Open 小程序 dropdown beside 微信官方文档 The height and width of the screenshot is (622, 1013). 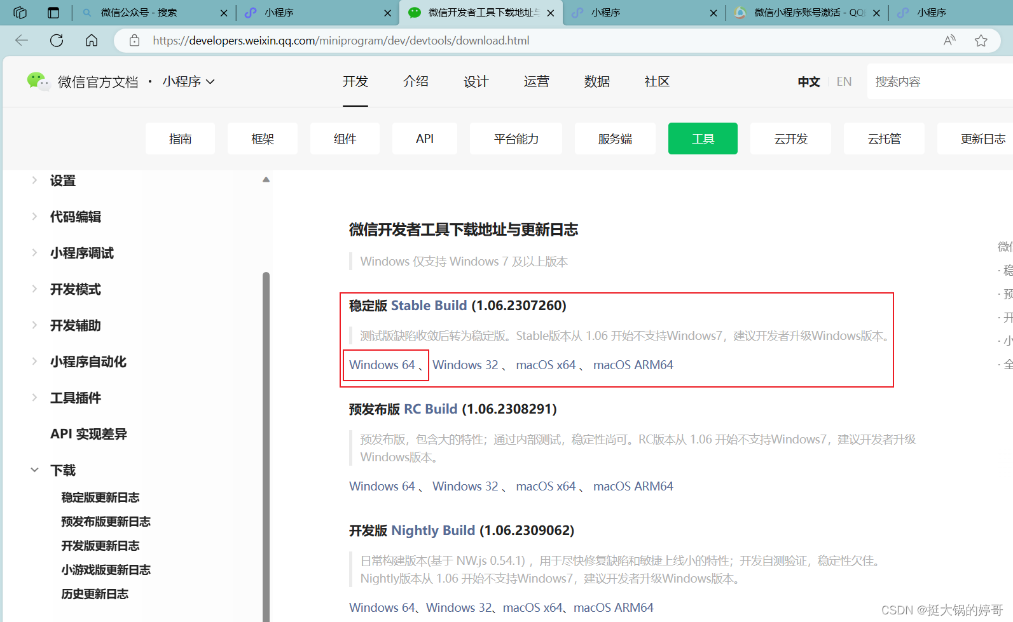coord(189,81)
